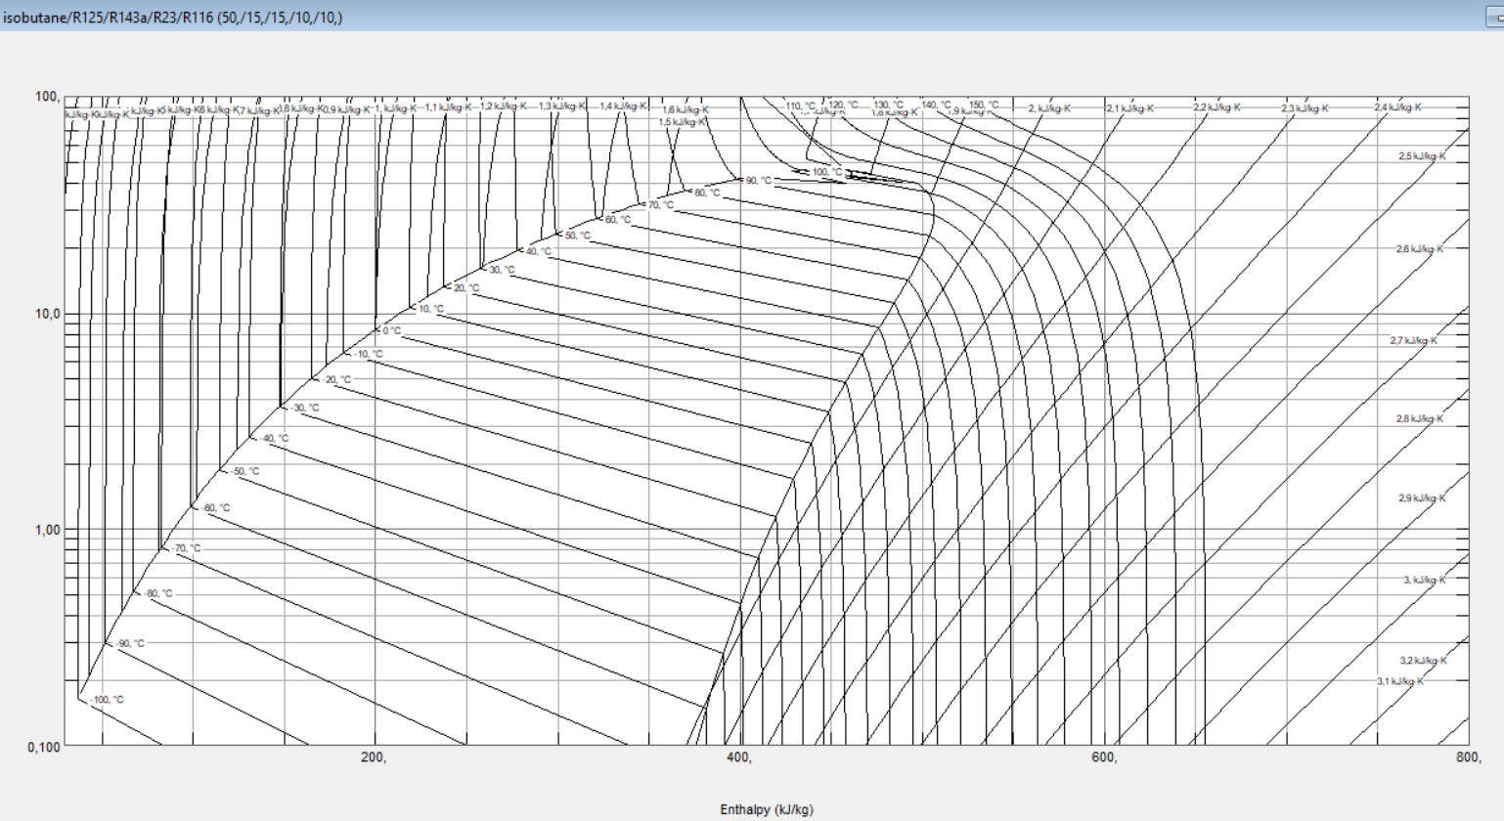Click the 1,00 pressure axis label

[48, 530]
